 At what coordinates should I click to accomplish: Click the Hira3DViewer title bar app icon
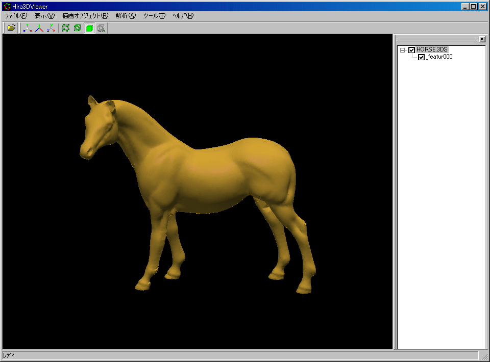click(x=7, y=7)
